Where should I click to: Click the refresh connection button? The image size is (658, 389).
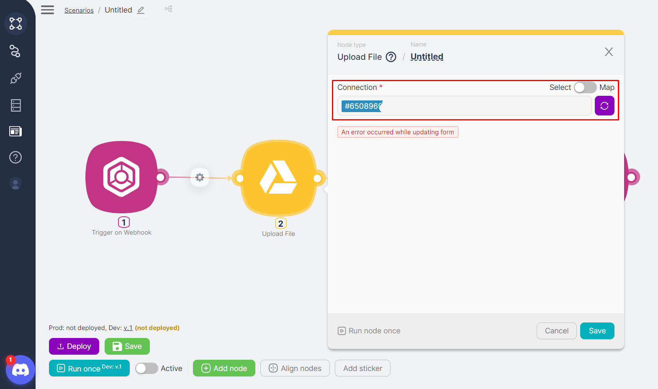click(x=604, y=106)
